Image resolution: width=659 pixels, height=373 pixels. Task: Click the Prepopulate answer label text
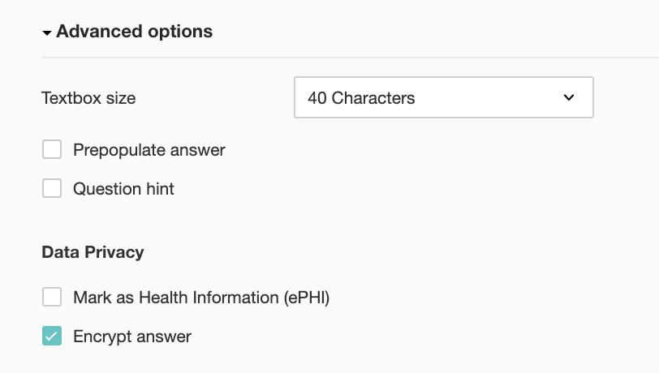pyautogui.click(x=149, y=150)
